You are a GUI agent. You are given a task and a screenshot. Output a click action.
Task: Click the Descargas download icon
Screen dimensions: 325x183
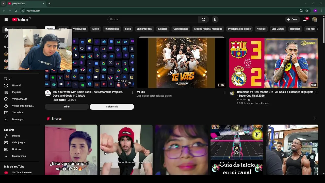(x=6, y=119)
